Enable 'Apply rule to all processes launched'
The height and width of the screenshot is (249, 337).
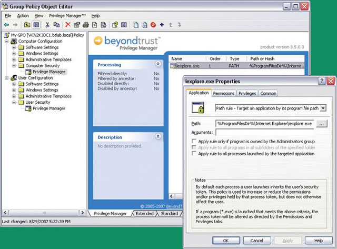click(194, 153)
